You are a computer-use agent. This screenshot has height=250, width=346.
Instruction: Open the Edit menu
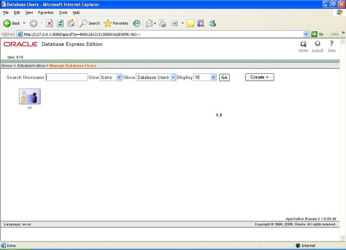[17, 13]
